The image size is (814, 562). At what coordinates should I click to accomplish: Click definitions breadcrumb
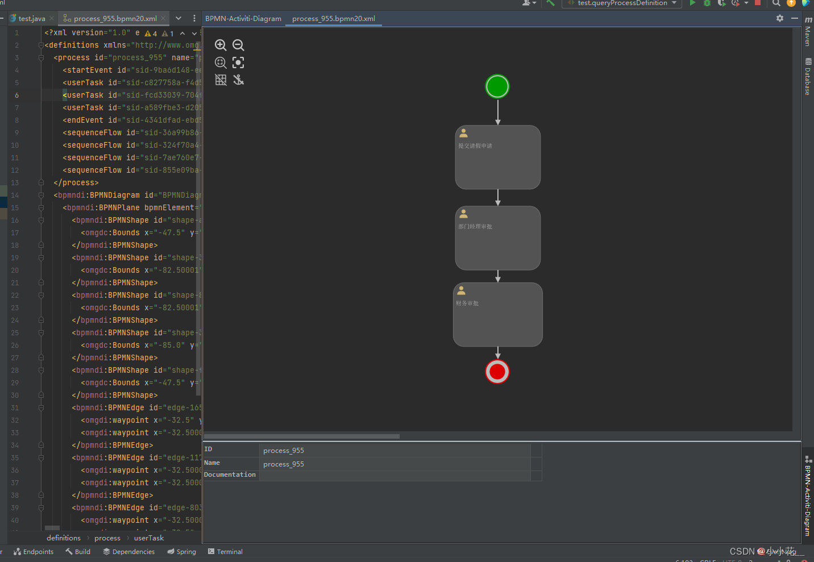64,538
